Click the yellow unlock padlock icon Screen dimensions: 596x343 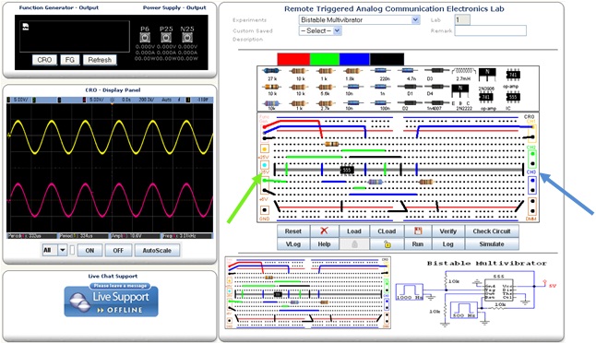387,244
